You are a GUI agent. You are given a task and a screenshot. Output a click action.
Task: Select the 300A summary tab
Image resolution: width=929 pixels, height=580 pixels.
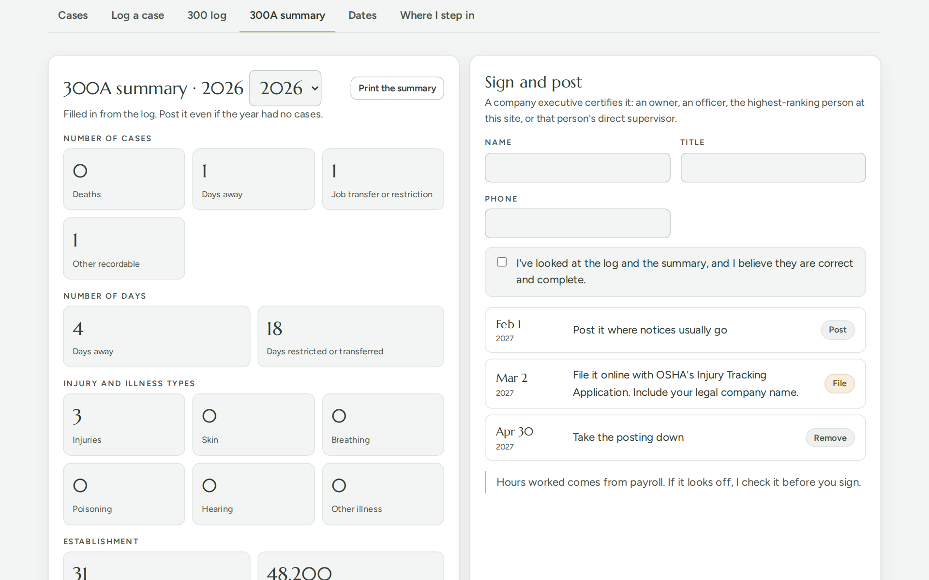click(287, 15)
